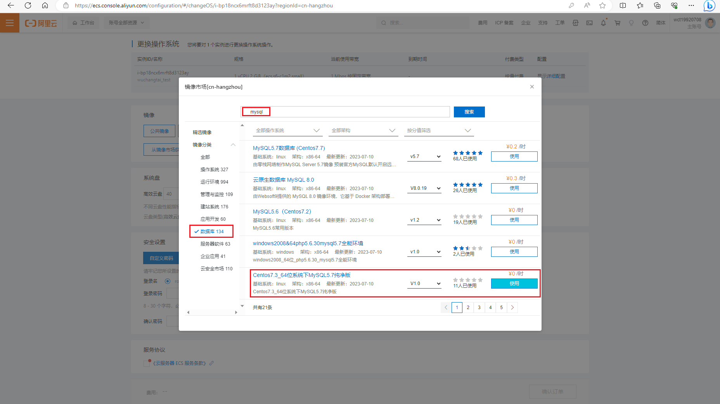The width and height of the screenshot is (720, 404).
Task: Open browser favorites list icon
Action: 640,5
